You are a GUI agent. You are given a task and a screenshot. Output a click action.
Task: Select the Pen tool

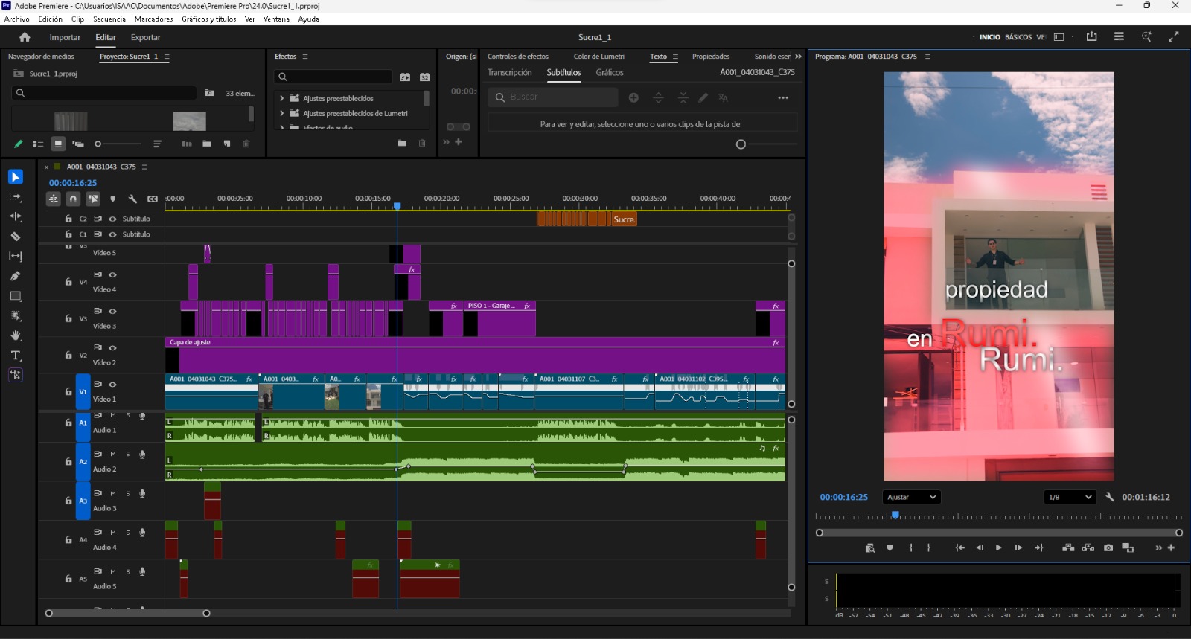[x=15, y=276]
